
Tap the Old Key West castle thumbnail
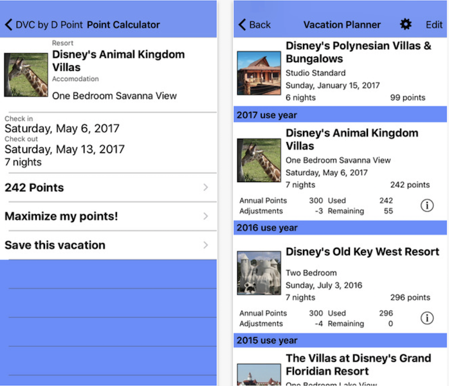click(x=259, y=273)
